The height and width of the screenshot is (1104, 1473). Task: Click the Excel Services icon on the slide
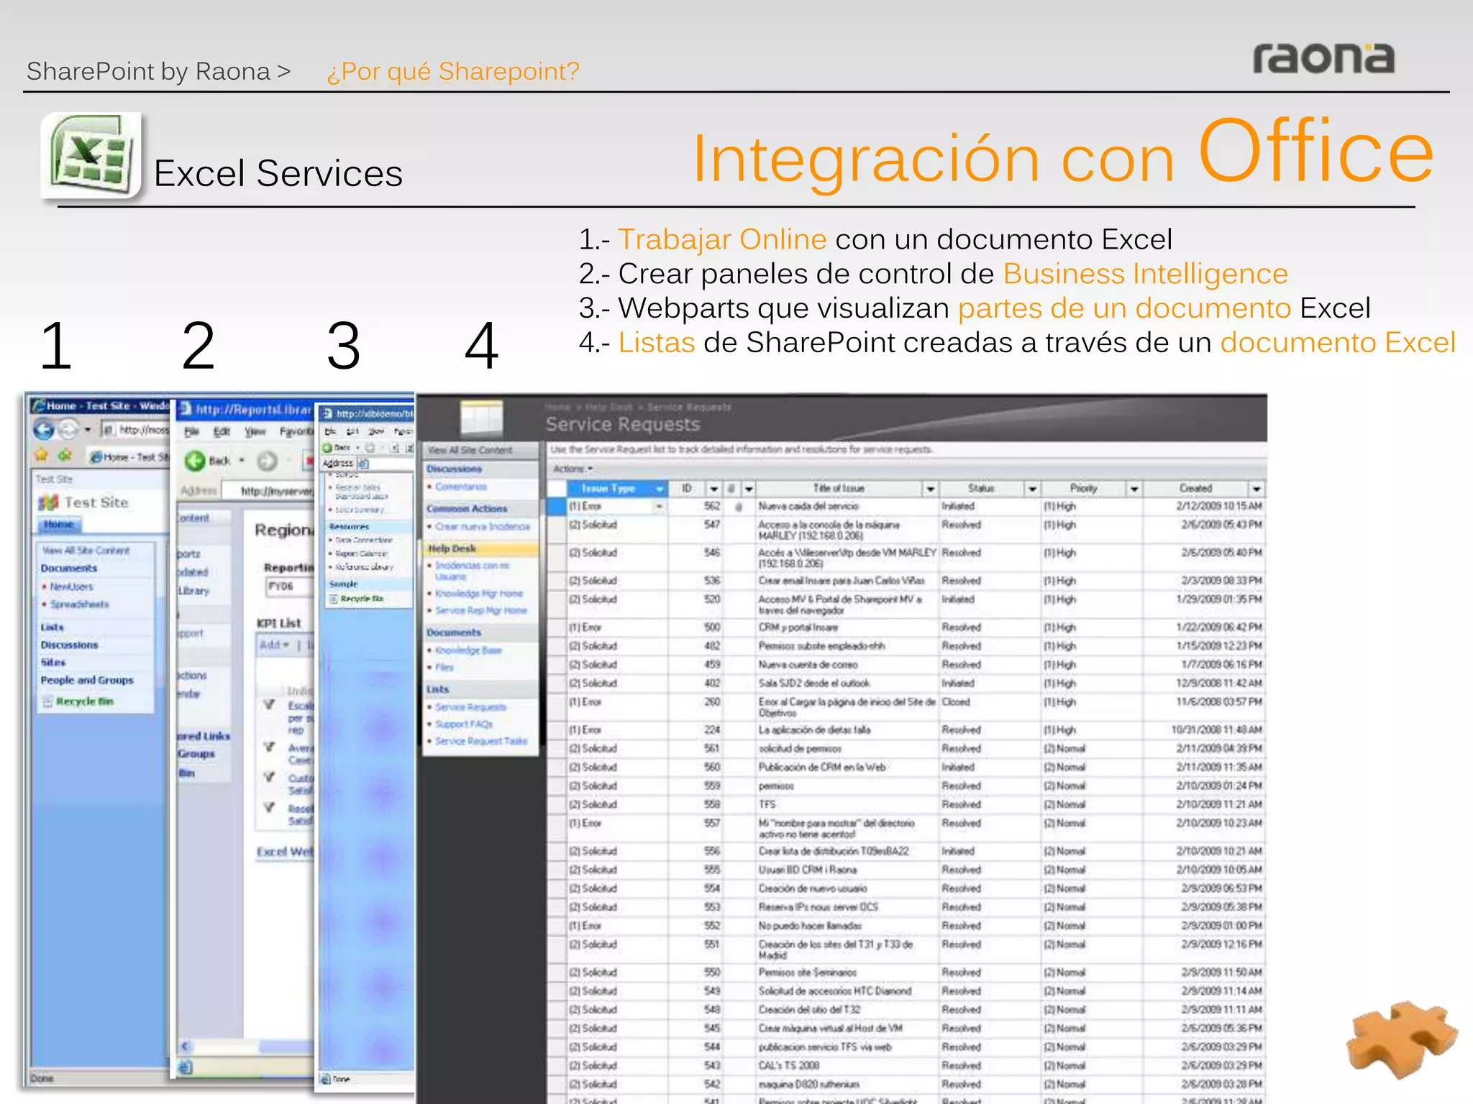tap(91, 156)
